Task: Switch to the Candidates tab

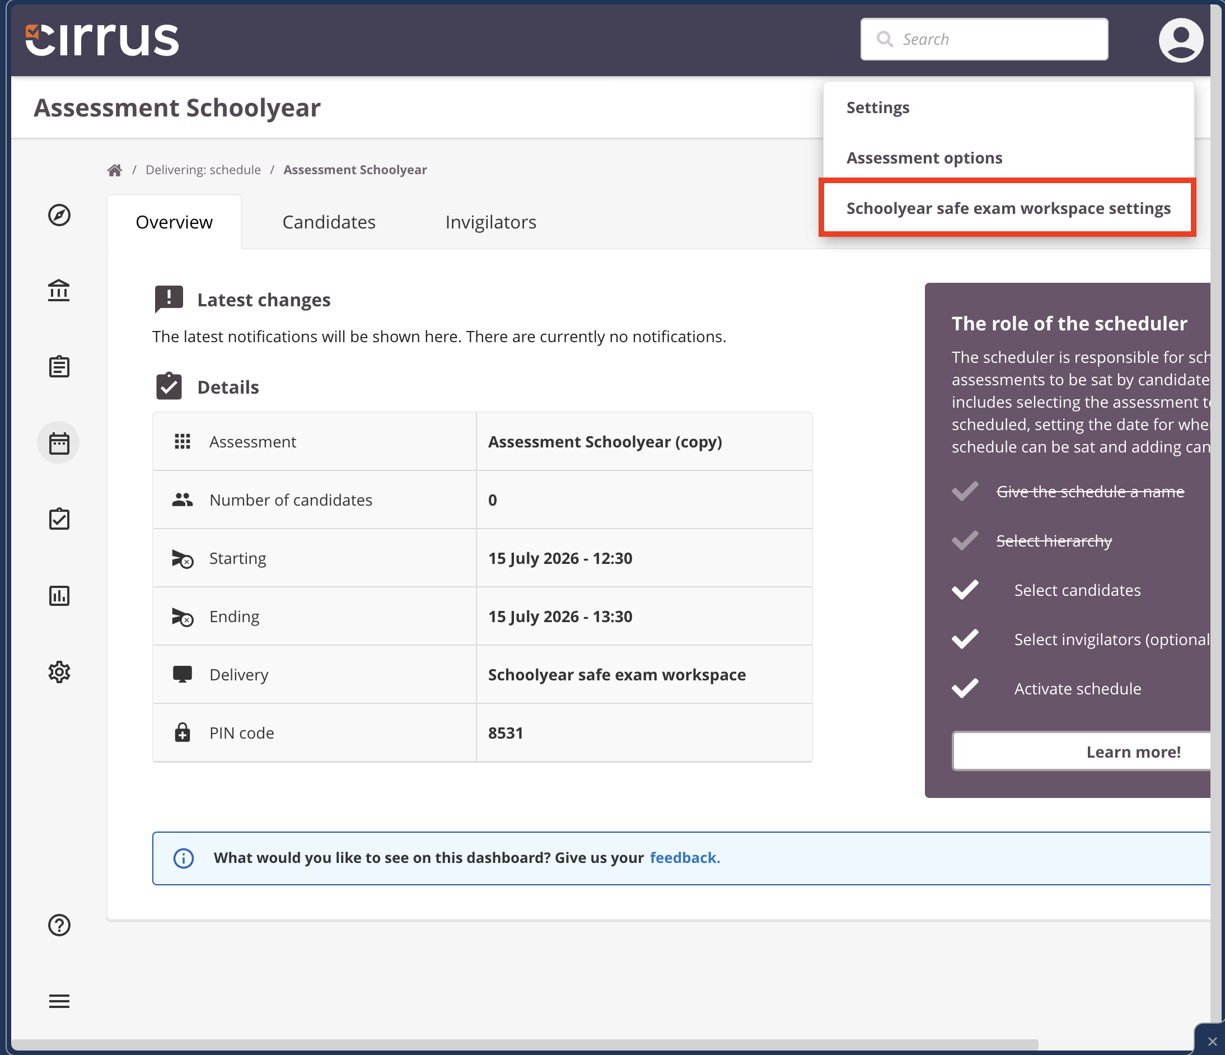Action: [x=329, y=222]
